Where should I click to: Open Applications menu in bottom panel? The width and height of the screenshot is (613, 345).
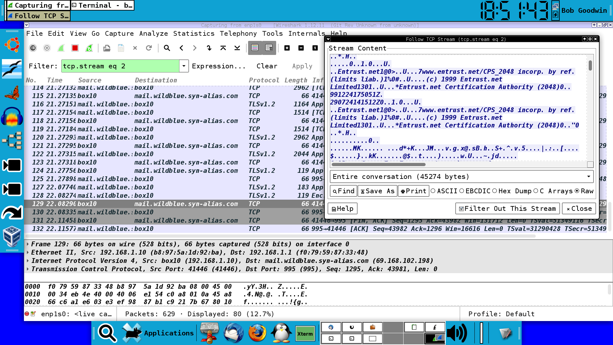point(158,333)
